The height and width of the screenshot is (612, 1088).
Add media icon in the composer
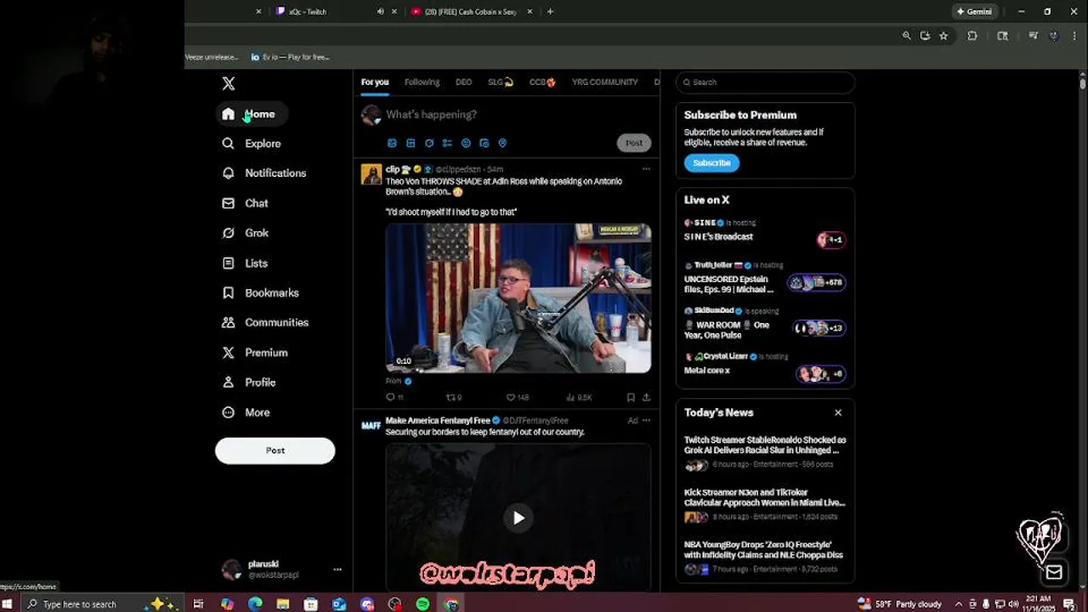point(392,144)
